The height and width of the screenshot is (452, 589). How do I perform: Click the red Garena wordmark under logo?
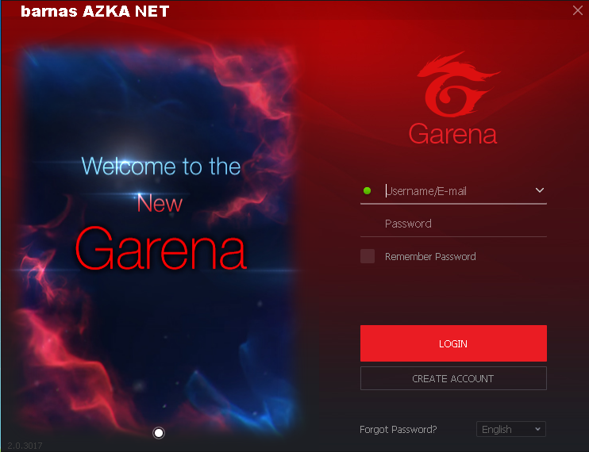(452, 133)
